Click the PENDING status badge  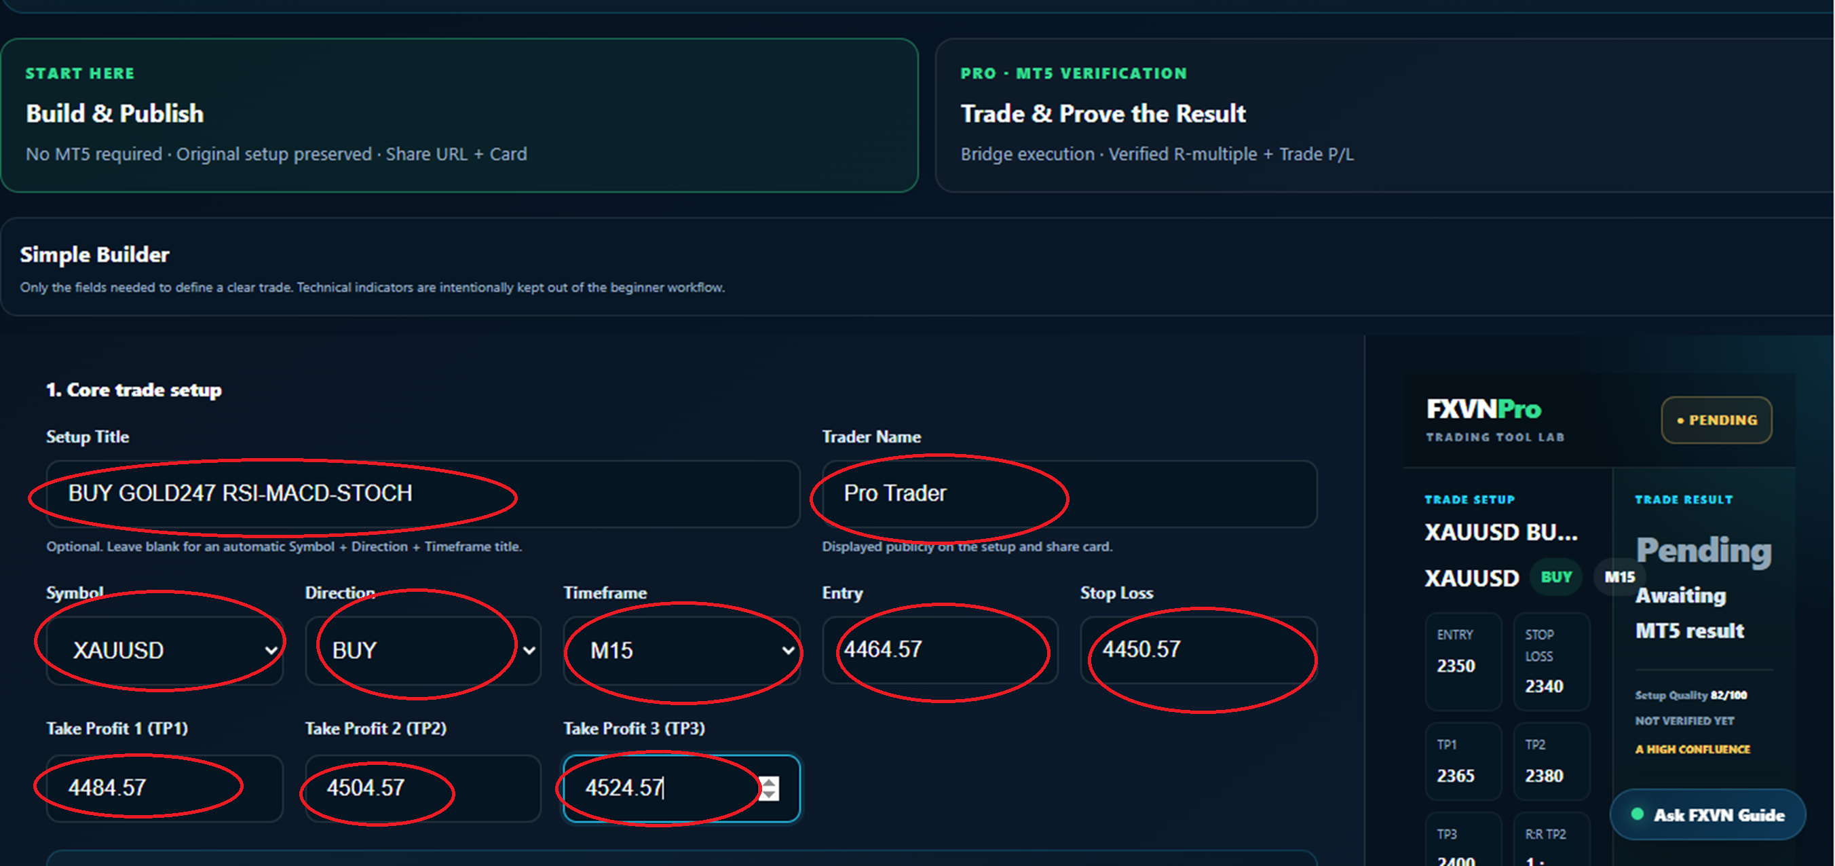pyautogui.click(x=1717, y=420)
